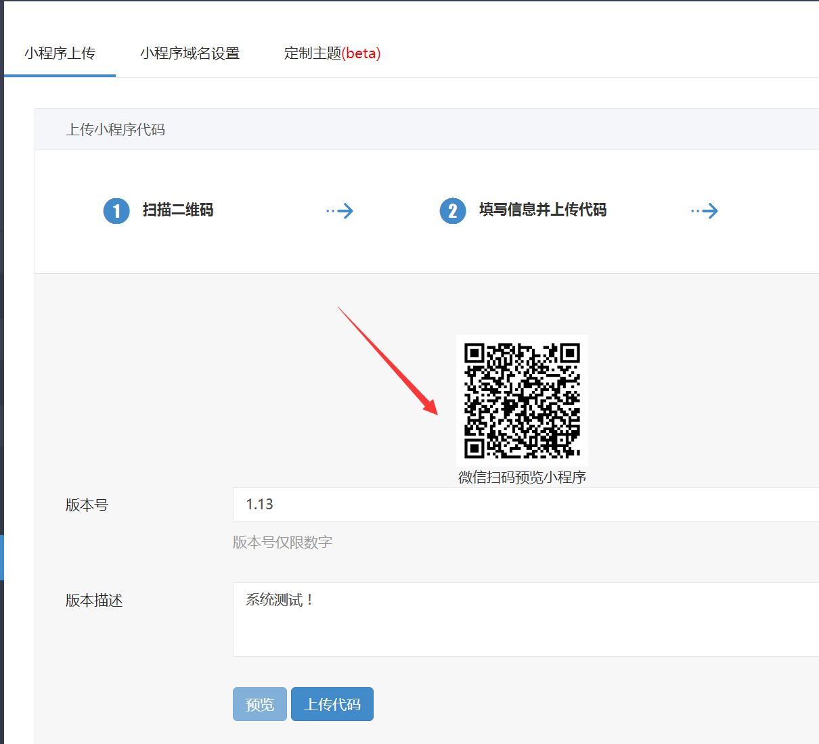Select the 扫描二维码 step label
The image size is (819, 744).
[178, 210]
